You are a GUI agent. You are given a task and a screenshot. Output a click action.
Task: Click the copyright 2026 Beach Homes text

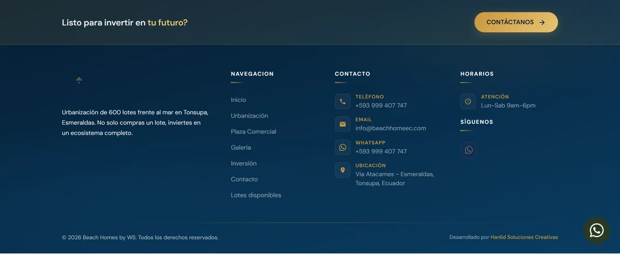[x=140, y=238]
